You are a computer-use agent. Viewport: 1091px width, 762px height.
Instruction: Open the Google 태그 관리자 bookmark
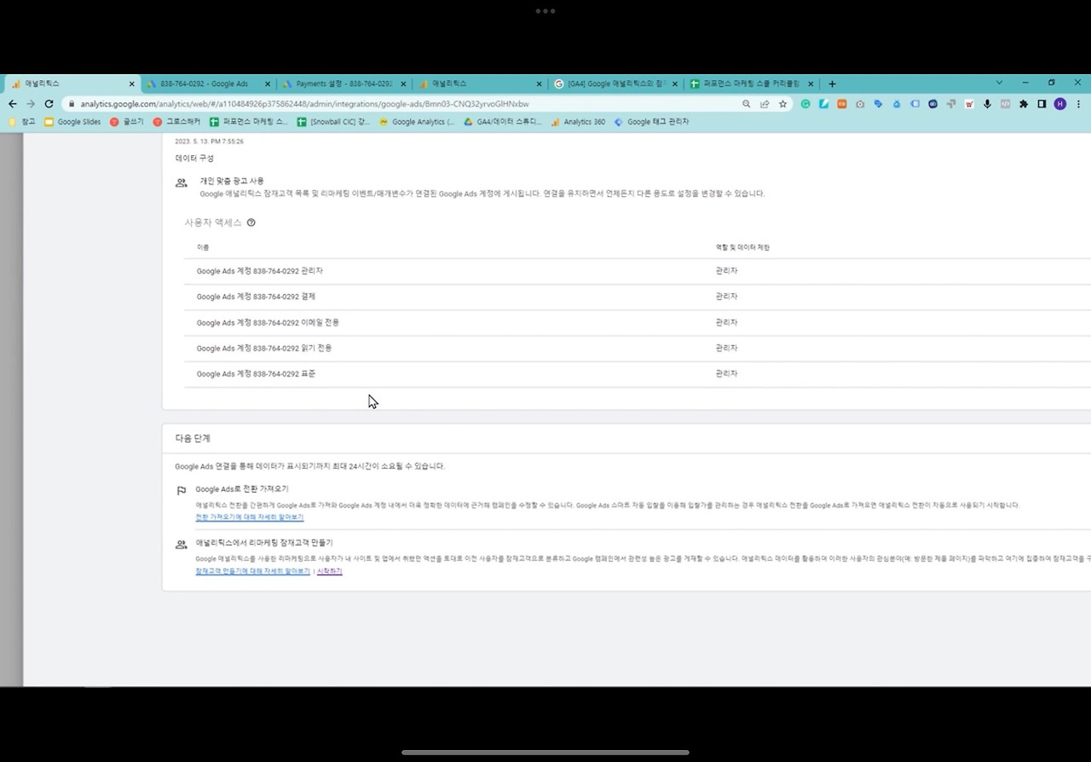point(651,122)
